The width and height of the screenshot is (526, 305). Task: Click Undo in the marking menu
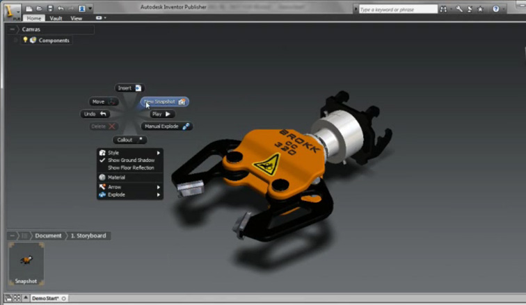coord(95,114)
